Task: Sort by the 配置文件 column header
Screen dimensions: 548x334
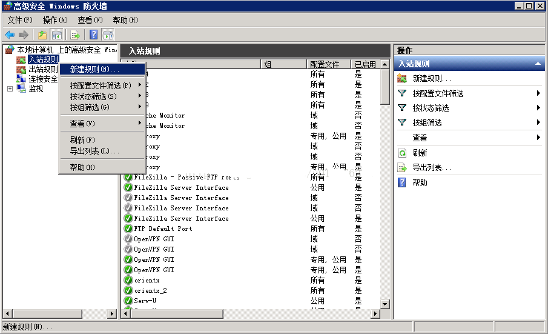Action: point(328,64)
